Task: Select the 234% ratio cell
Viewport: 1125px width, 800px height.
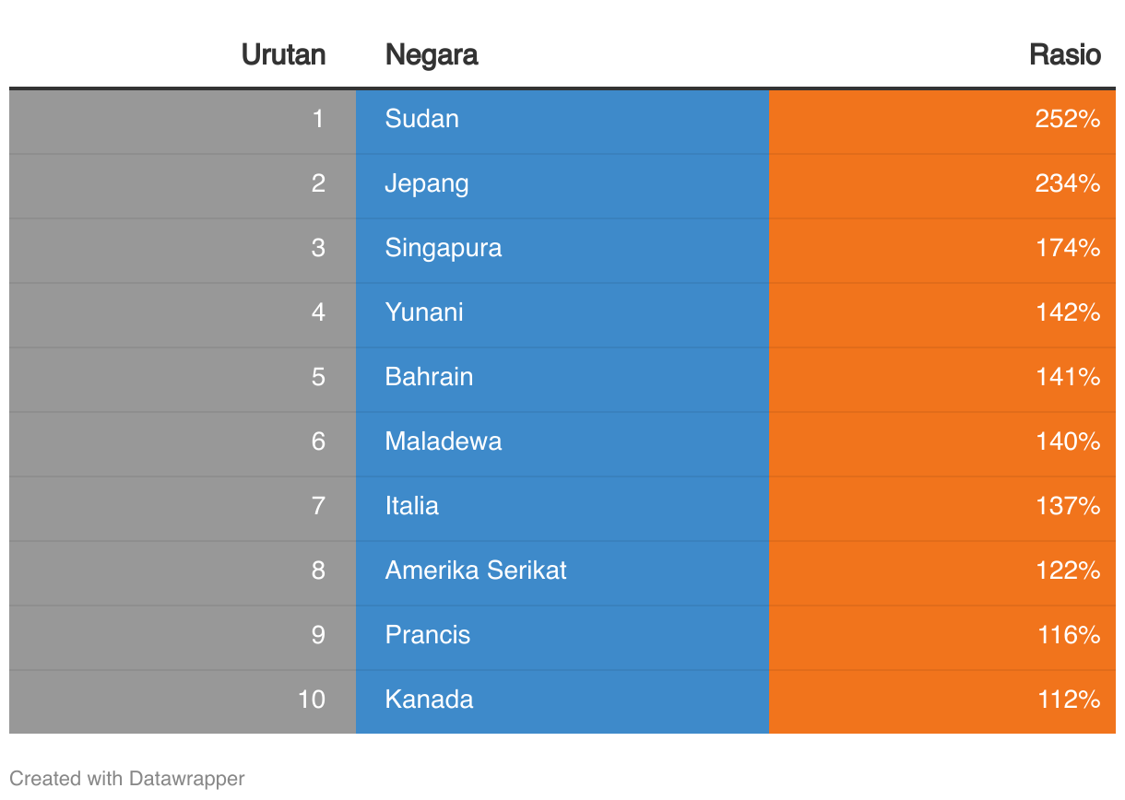Action: 941,185
